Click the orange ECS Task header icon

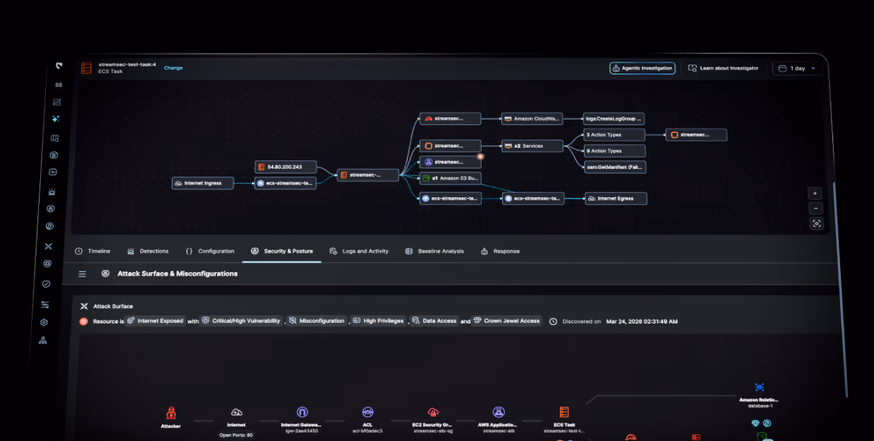click(86, 68)
